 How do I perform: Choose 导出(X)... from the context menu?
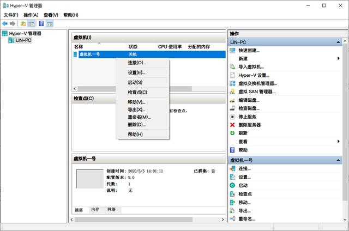[x=143, y=110]
